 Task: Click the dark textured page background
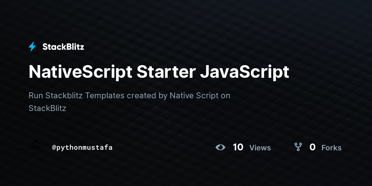coord(186,174)
